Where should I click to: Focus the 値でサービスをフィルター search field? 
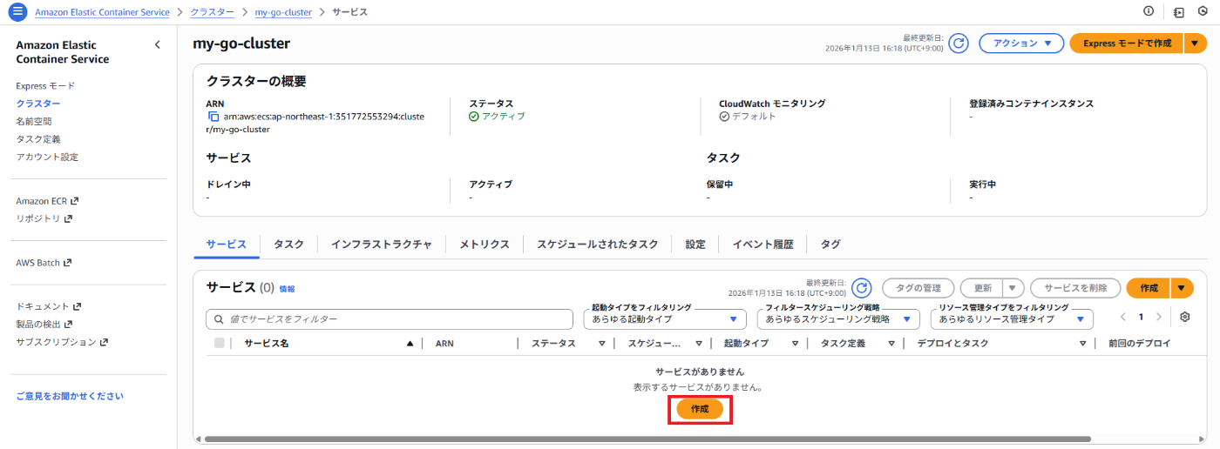tap(390, 319)
